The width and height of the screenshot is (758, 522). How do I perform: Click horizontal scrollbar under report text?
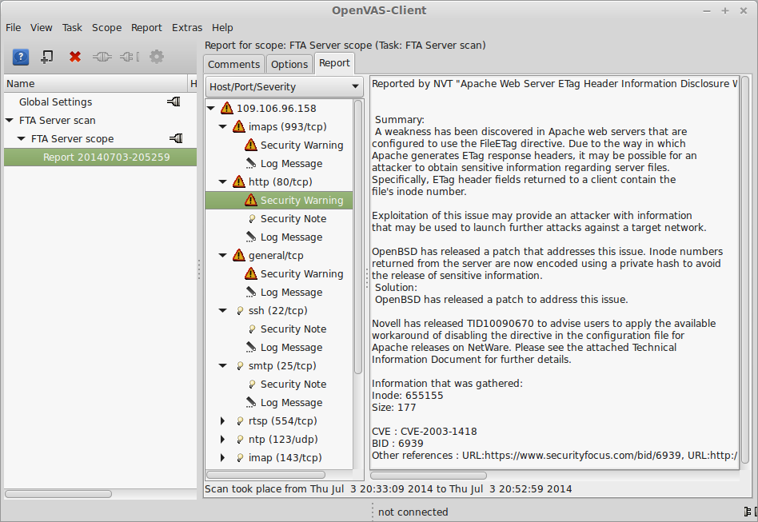pos(429,476)
